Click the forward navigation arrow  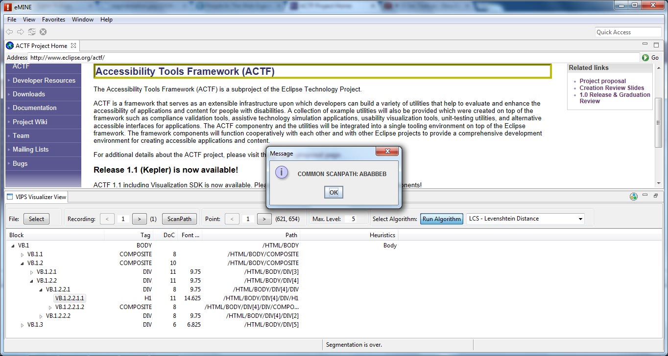[20, 32]
